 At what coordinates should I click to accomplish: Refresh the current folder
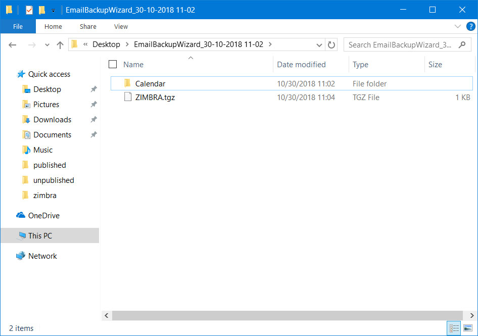tap(331, 45)
